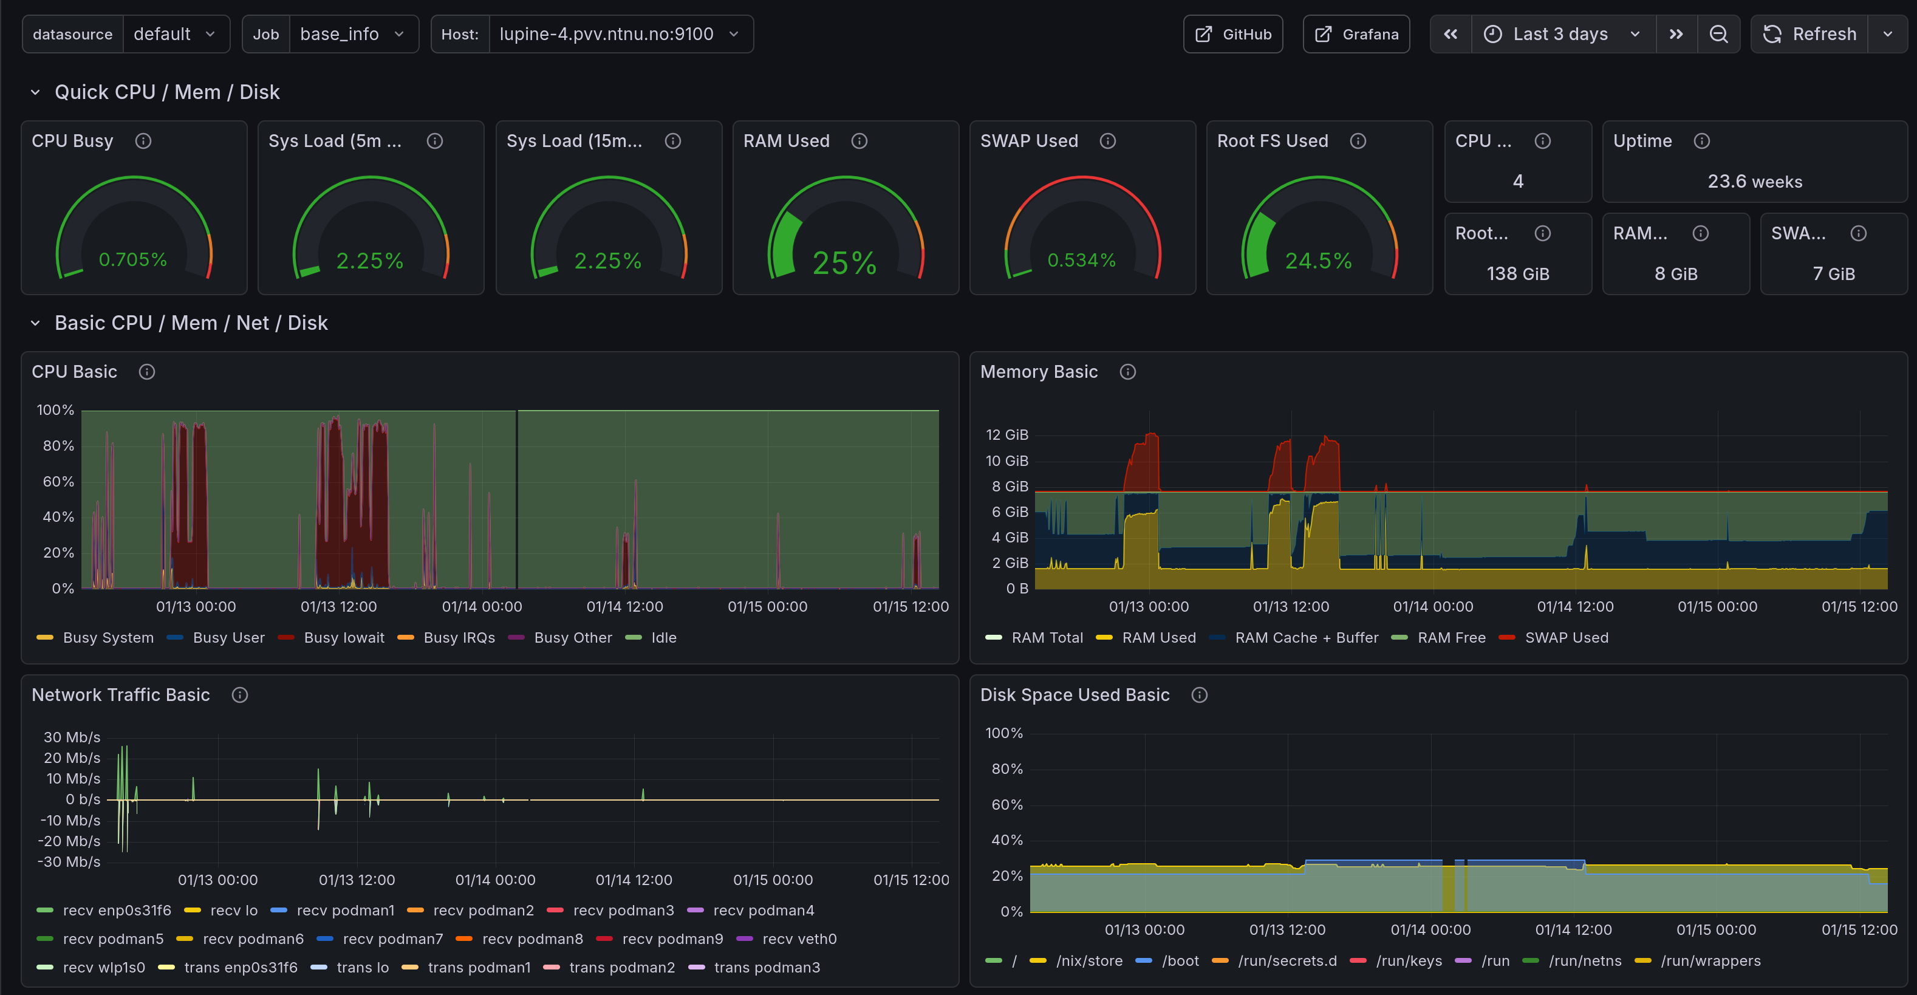The image size is (1917, 995).
Task: Open the refresh interval dropdown arrow
Action: 1887,34
